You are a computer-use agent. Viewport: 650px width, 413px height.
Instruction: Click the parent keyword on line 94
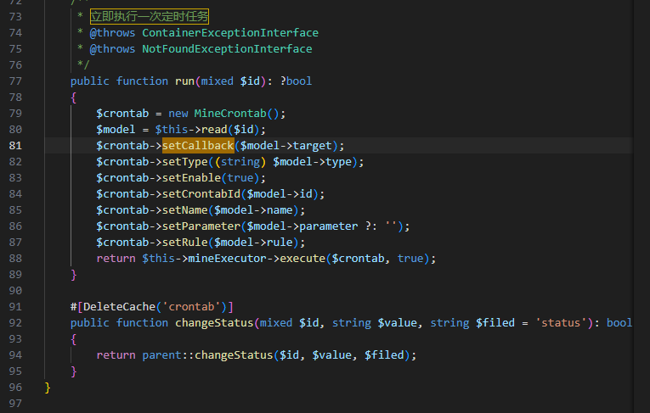[x=162, y=355]
